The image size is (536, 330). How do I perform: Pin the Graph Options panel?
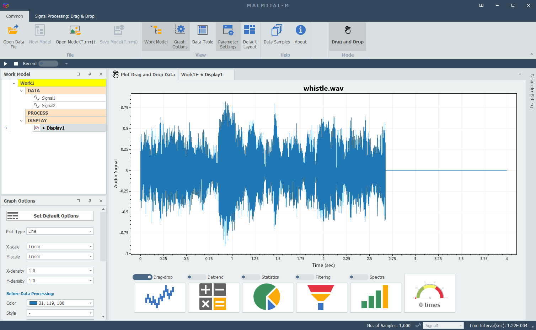(90, 201)
